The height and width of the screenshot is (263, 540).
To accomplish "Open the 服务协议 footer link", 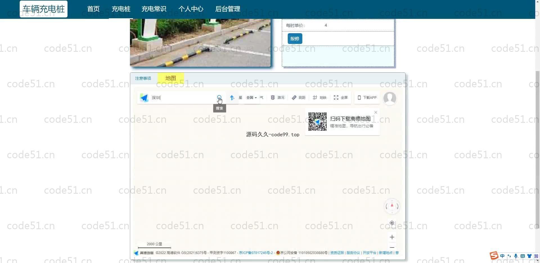I will tap(353, 253).
